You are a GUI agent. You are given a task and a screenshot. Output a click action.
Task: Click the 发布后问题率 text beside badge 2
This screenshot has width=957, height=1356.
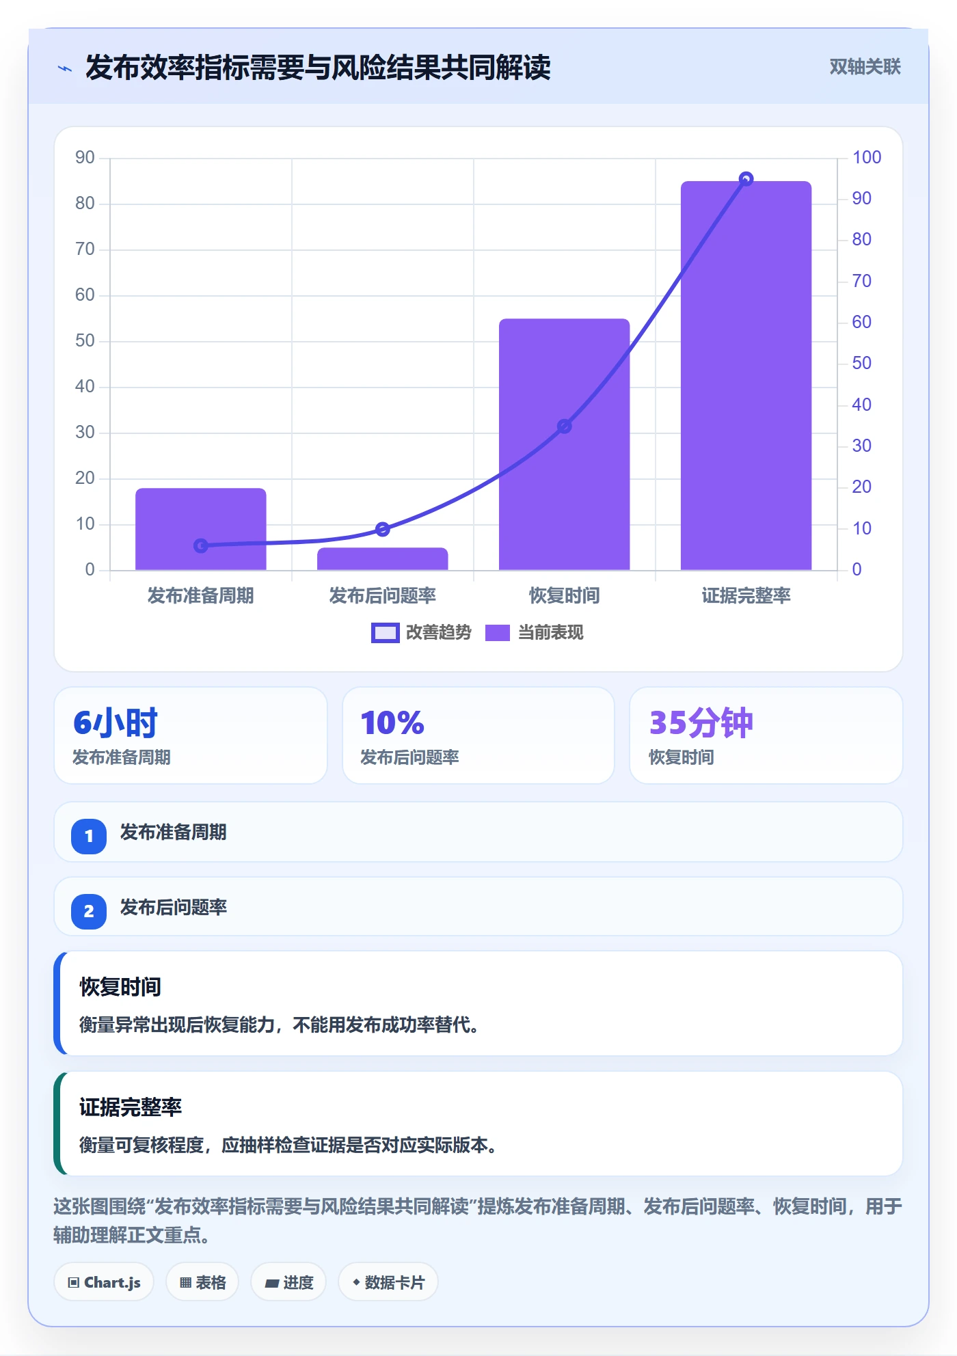174,908
